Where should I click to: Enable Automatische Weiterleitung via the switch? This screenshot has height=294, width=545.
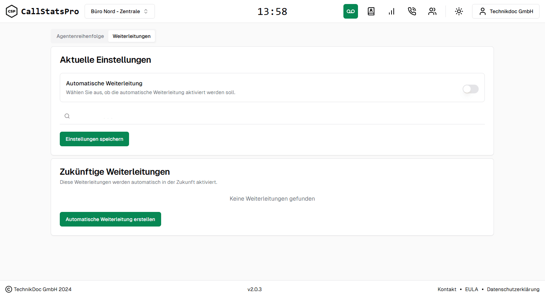click(x=471, y=89)
